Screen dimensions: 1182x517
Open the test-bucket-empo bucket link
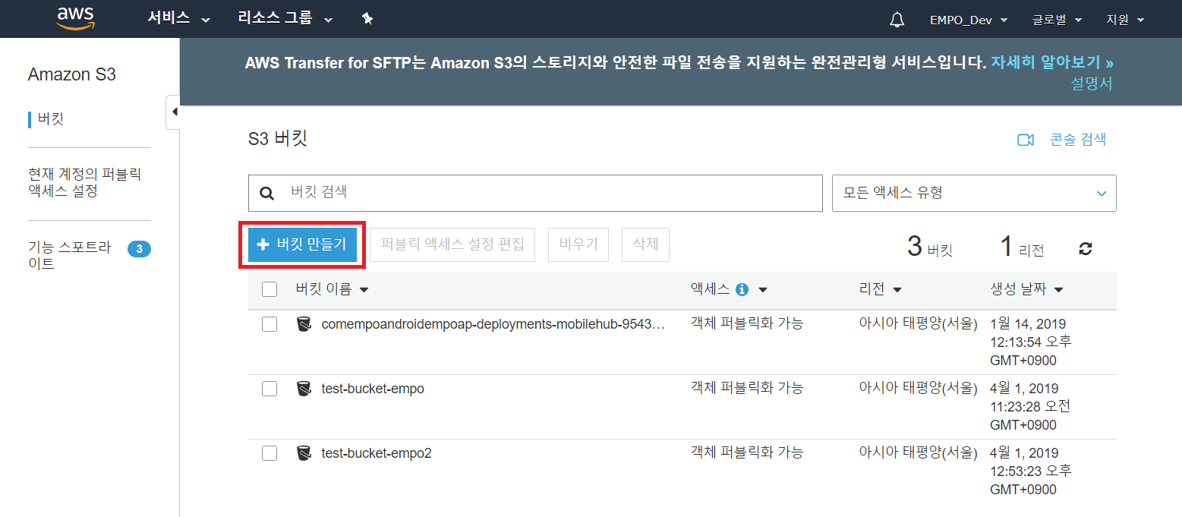coord(373,389)
